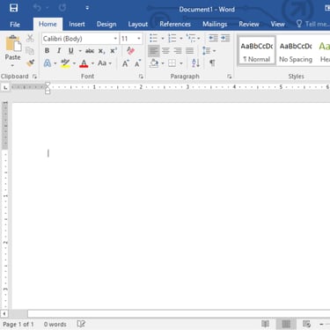Show paragraph marks with pilcrow button

212,63
